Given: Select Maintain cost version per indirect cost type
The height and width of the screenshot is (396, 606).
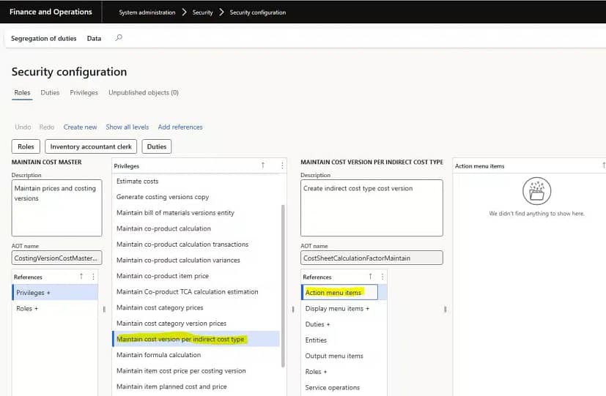Looking at the screenshot, I should click(x=196, y=339).
